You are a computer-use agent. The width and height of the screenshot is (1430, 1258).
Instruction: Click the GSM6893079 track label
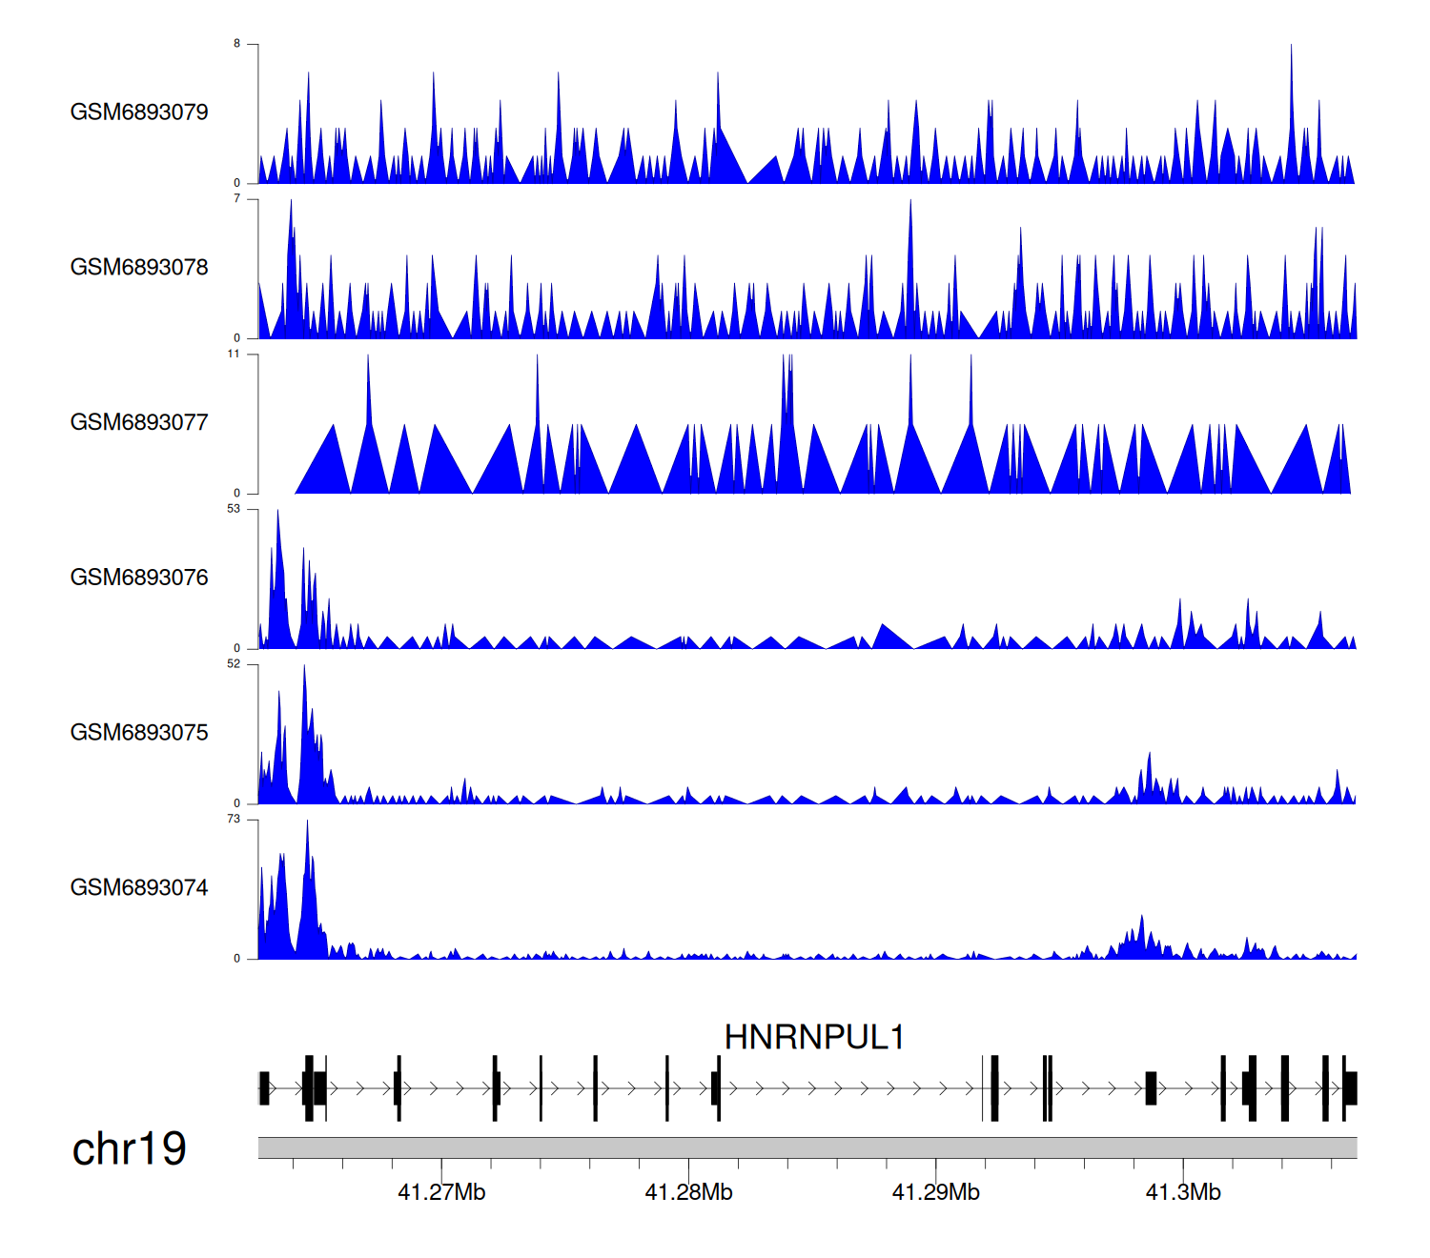pos(139,112)
